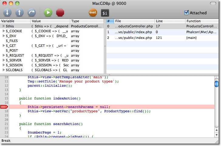Viewport: 221px width, 146px height.
Task: Open the orange eval tool
Action: pyautogui.click(x=93, y=13)
